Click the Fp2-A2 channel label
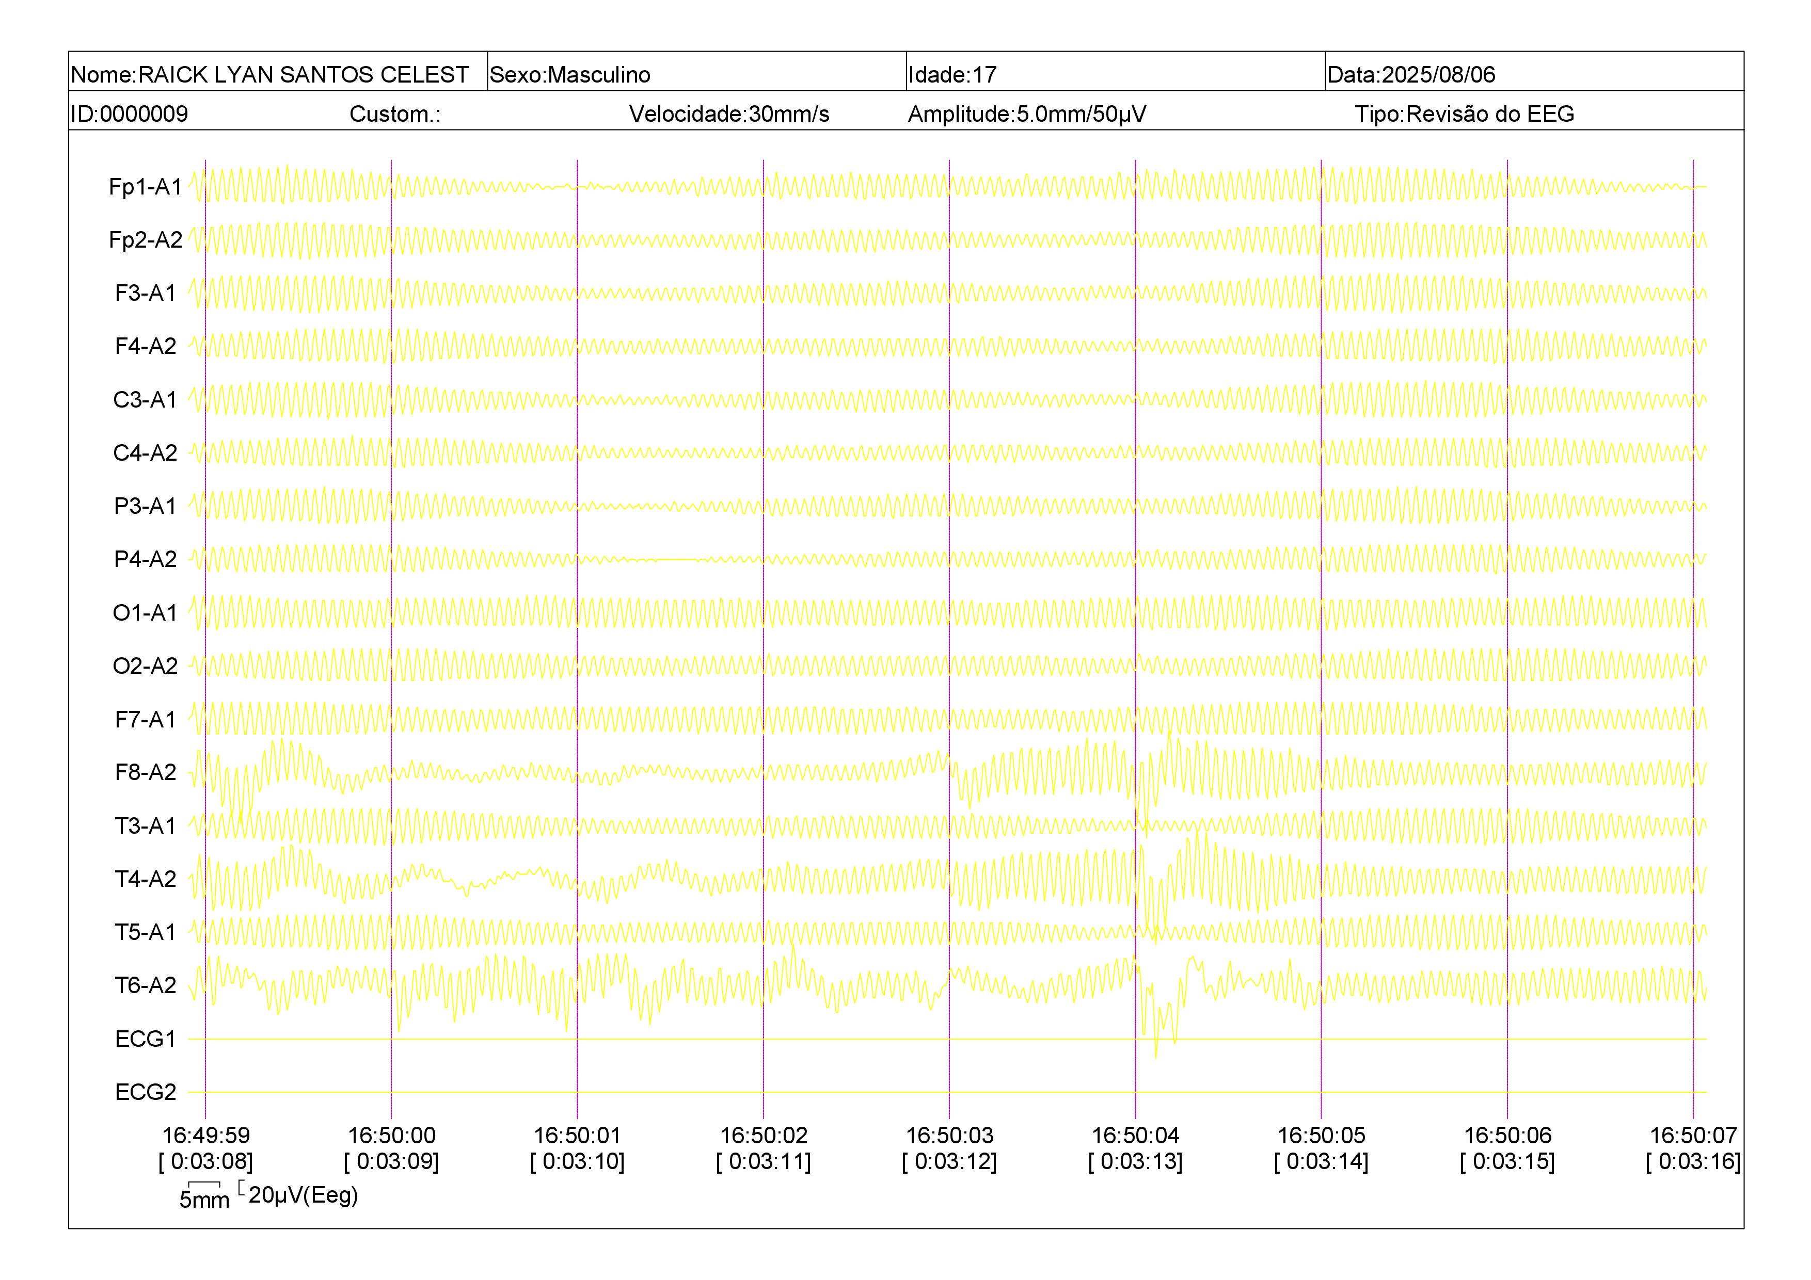Image resolution: width=1811 pixels, height=1280 pixels. (145, 239)
